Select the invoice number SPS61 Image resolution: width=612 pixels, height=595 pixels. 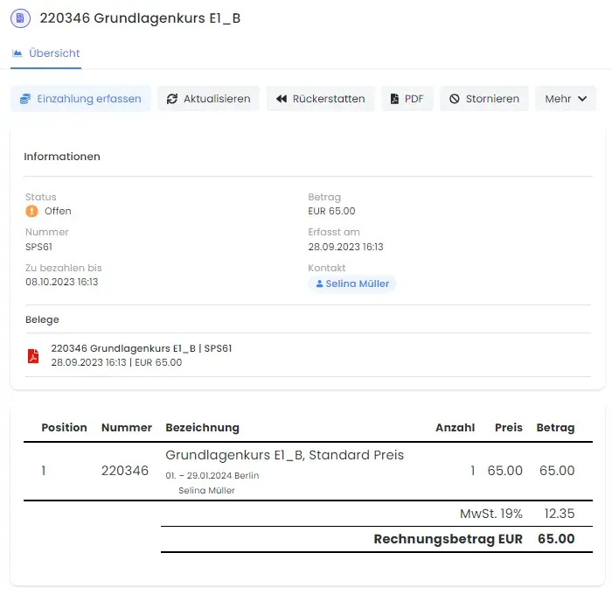(38, 247)
